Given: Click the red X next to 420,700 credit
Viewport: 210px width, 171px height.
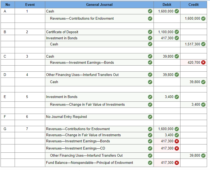Looking at the screenshot, I should [203, 62].
